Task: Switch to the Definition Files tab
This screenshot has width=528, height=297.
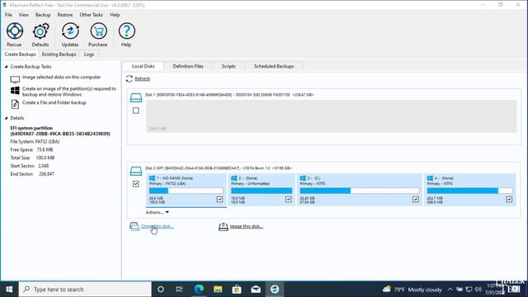Action: click(x=188, y=66)
